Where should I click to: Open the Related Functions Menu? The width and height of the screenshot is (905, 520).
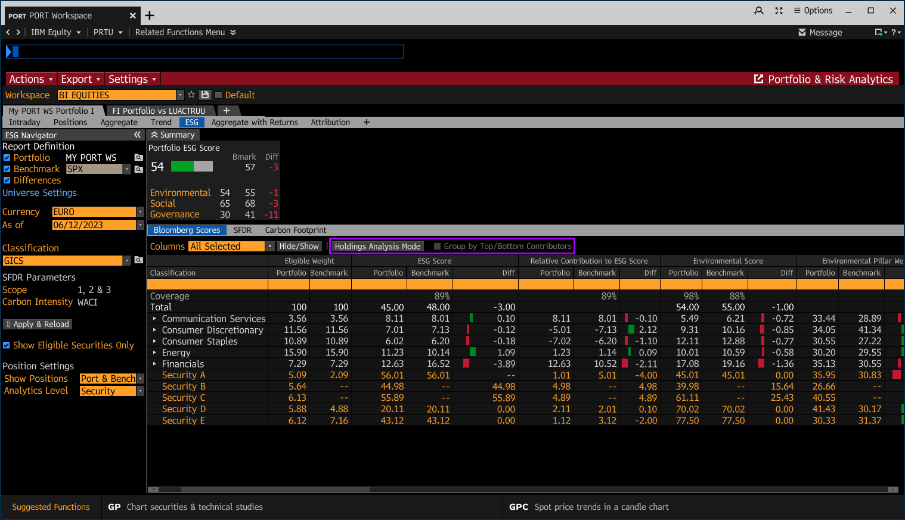tap(185, 32)
